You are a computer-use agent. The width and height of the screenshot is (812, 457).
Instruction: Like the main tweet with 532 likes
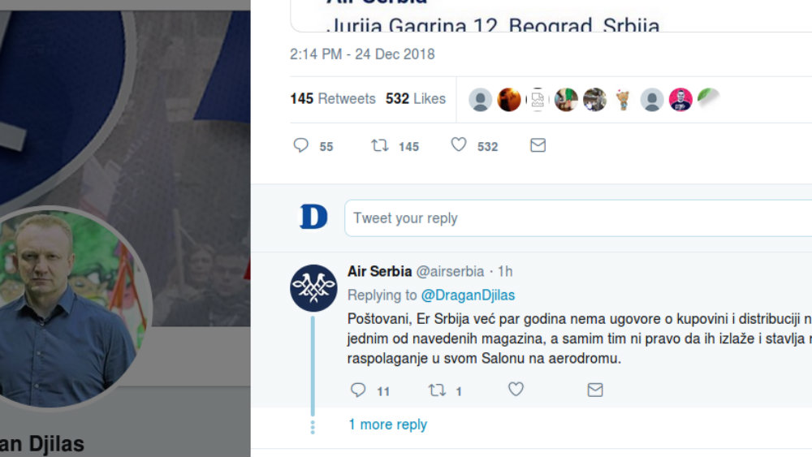[x=459, y=145]
